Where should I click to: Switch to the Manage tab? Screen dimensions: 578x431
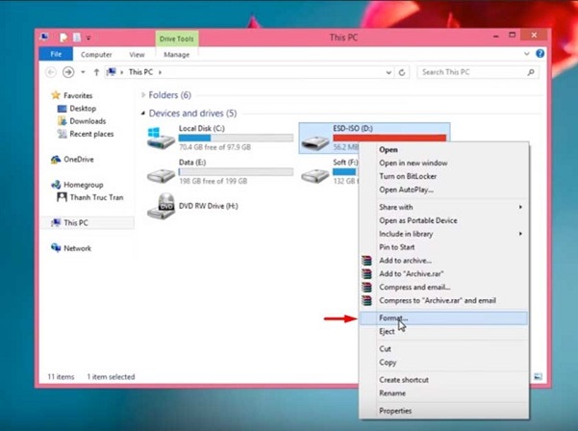177,55
